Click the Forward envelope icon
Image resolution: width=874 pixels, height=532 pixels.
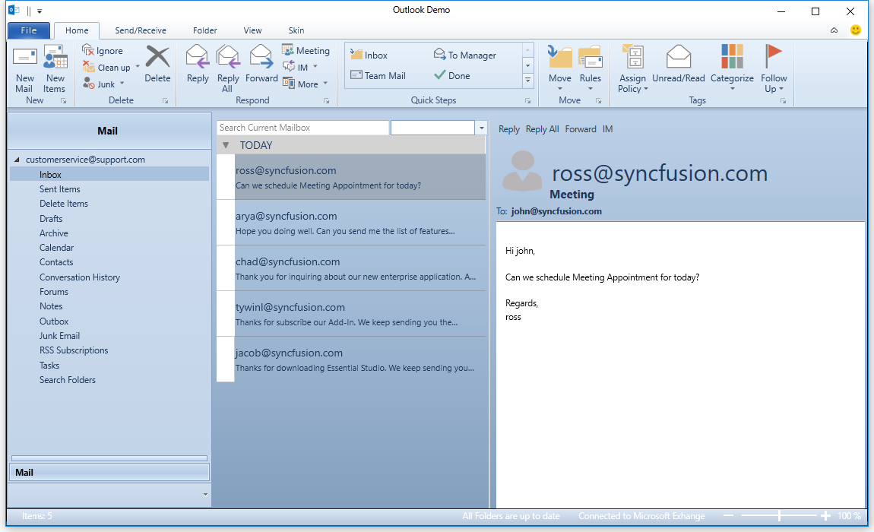pos(261,58)
